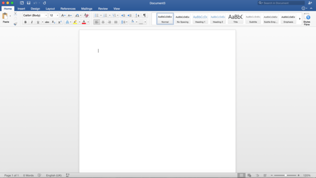Select the Format Painter brush icon
Image resolution: width=316 pixels, height=178 pixels.
[x=15, y=24]
